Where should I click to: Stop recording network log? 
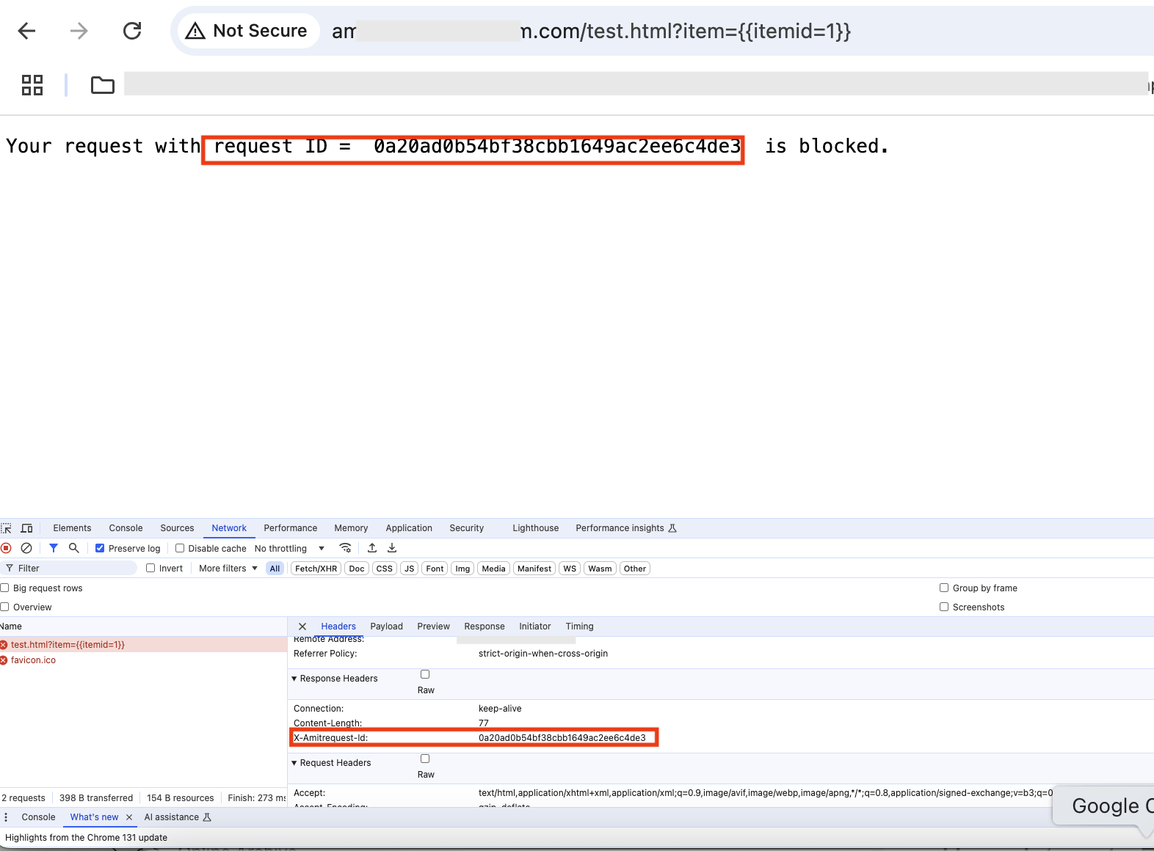click(x=7, y=548)
